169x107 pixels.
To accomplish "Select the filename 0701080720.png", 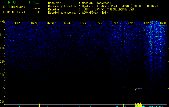I will [x=14, y=7].
